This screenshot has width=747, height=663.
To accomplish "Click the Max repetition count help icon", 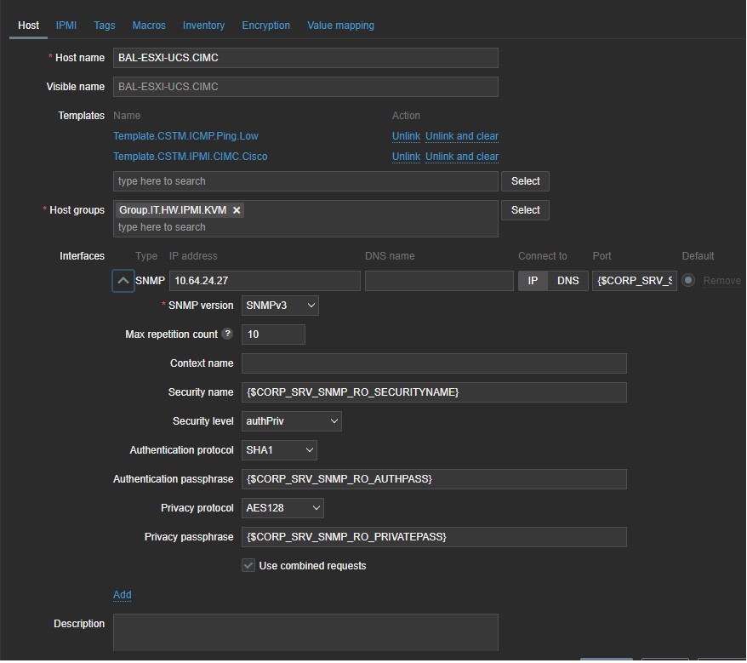I will click(x=227, y=334).
